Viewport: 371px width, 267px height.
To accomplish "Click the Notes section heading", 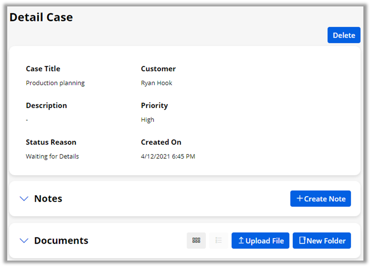I will click(x=48, y=199).
